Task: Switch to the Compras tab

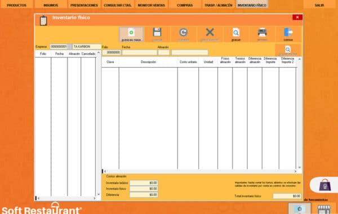Action: point(185,5)
